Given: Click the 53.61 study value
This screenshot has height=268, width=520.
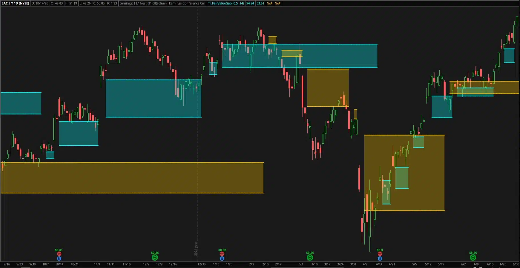Looking at the screenshot, I should coord(260,3).
